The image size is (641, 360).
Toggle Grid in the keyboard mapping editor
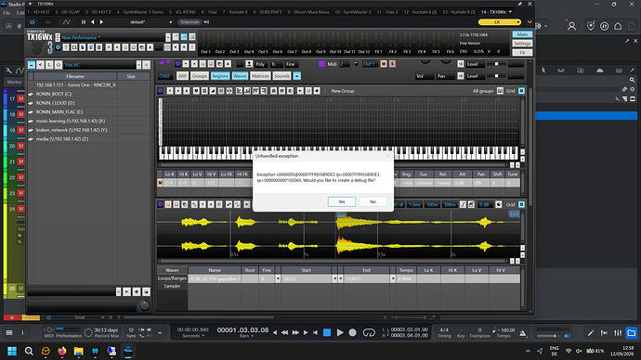click(x=521, y=91)
